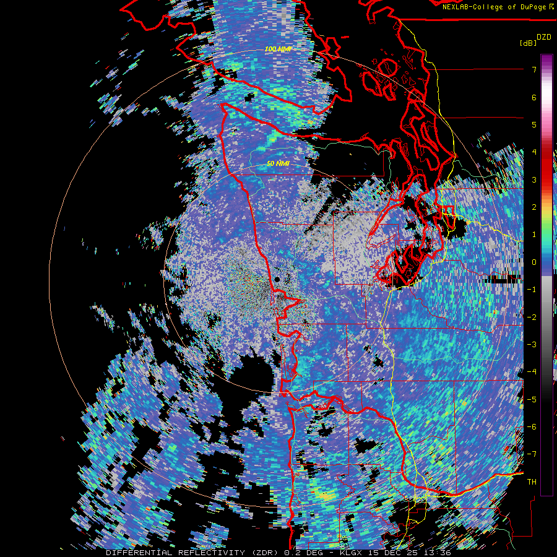557x557 pixels.
Task: Click the -1 value on the scale
Action: (532, 290)
